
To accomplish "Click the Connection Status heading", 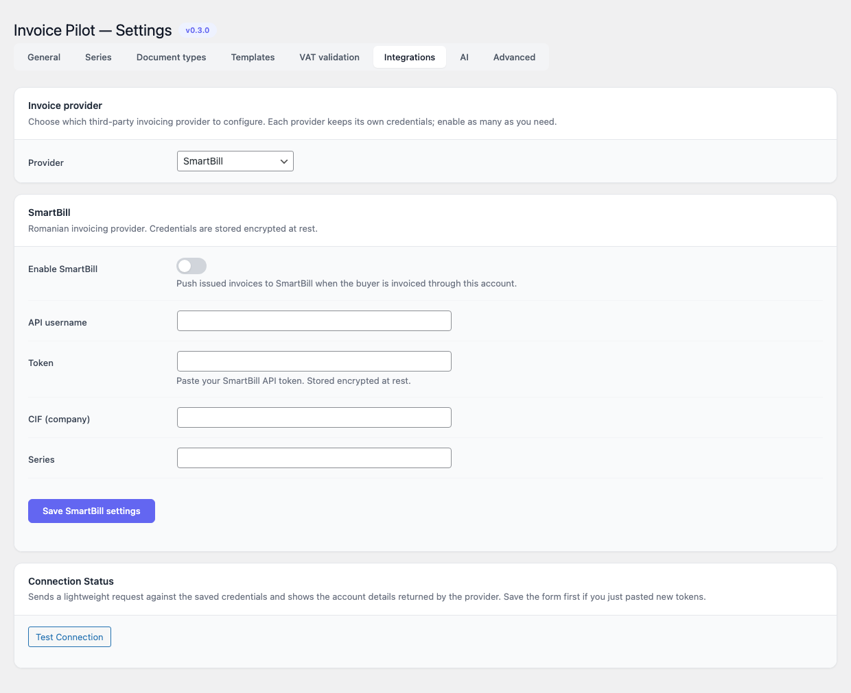I will [x=71, y=581].
